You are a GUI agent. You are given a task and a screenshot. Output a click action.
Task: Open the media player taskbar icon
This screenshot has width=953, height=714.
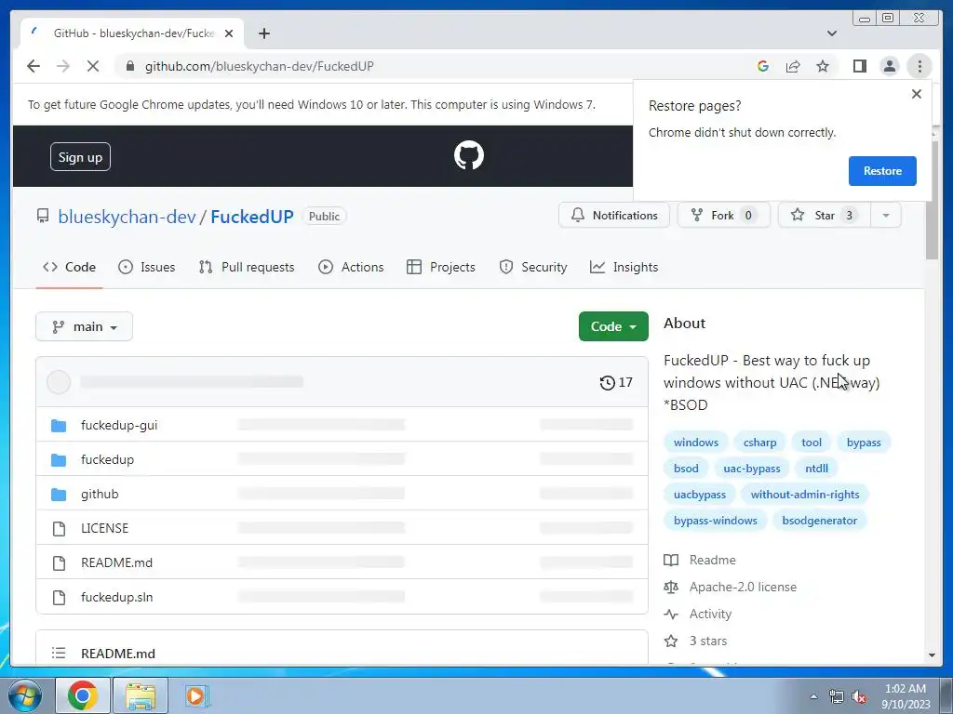click(x=195, y=695)
